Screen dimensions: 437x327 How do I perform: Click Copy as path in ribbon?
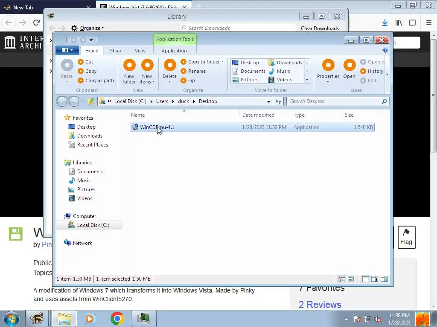pyautogui.click(x=96, y=80)
